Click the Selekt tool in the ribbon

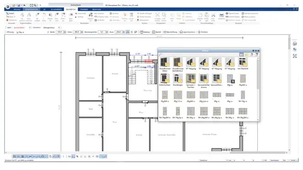[10, 13]
